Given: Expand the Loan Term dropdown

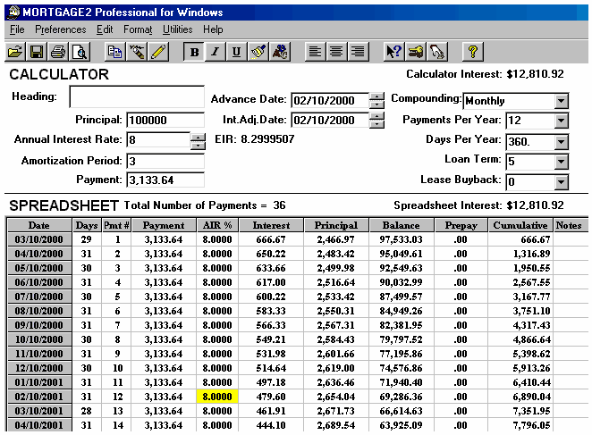Looking at the screenshot, I should click(x=561, y=162).
